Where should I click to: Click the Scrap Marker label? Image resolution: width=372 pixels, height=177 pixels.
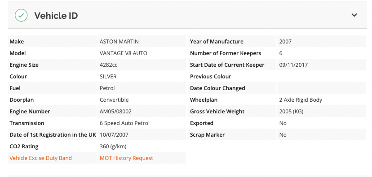pos(207,134)
